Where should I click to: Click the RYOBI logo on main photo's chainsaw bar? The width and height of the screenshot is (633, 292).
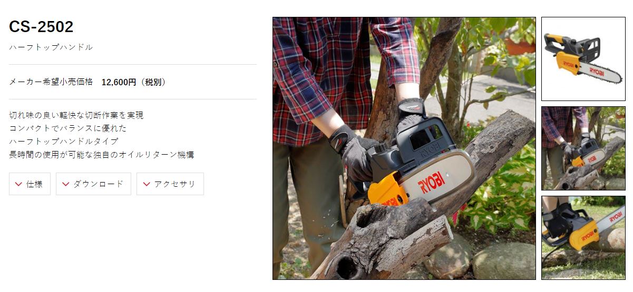pos(432,183)
